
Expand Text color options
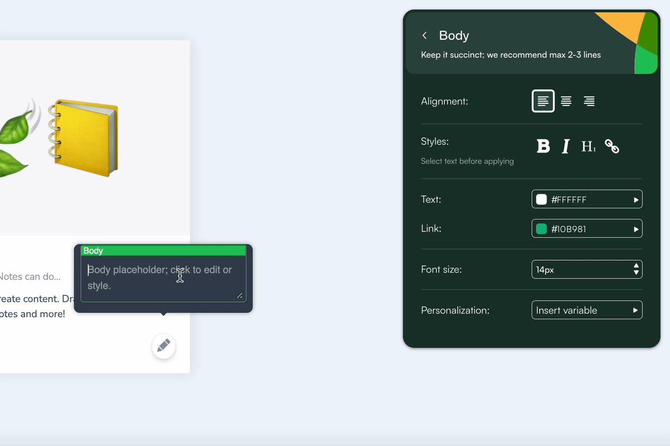tap(635, 199)
